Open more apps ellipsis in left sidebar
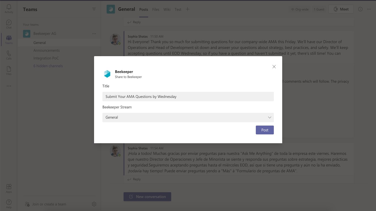The image size is (376, 211). click(9, 86)
